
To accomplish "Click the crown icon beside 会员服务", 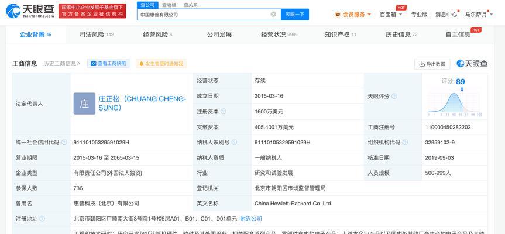I will tap(338, 15).
